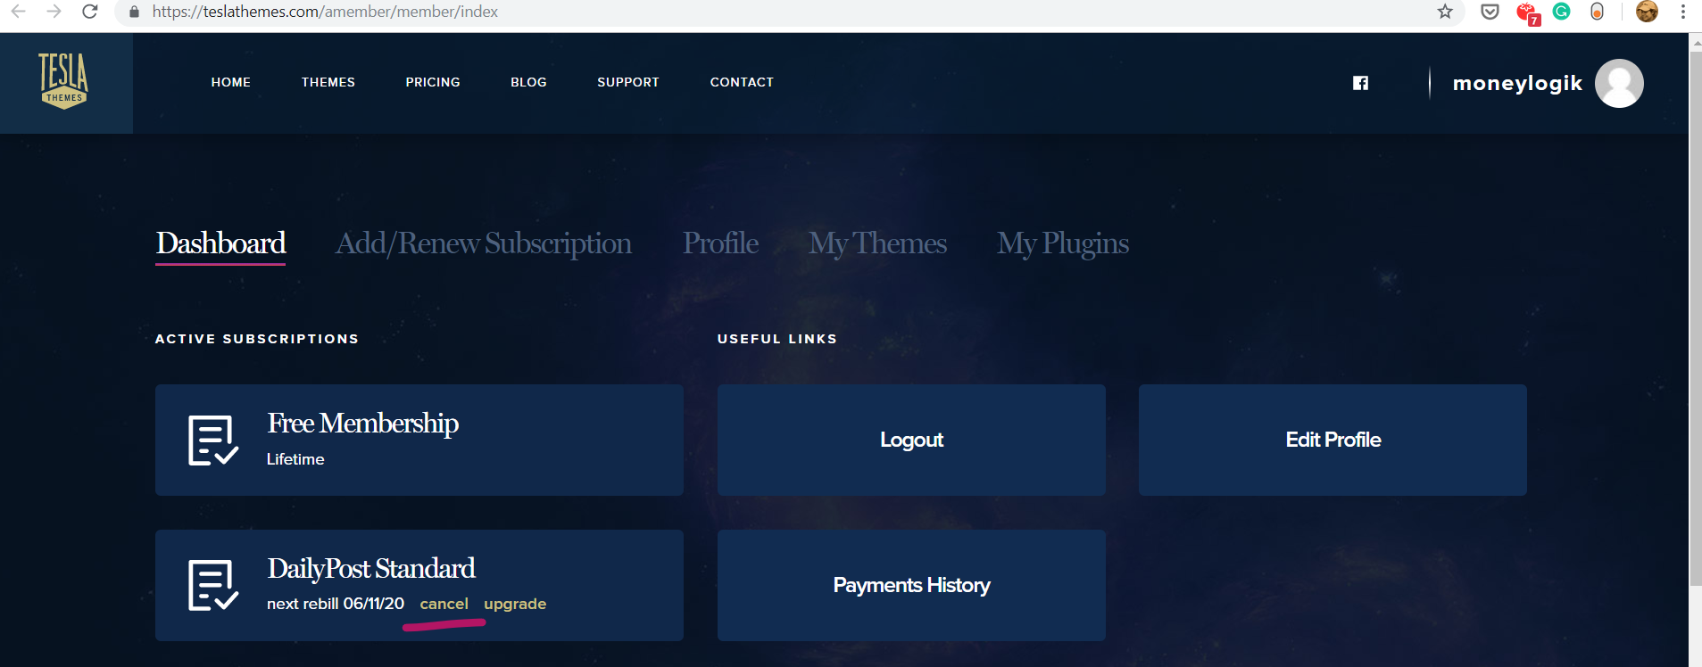Click the Free Membership title
Viewport: 1702px width, 667px height.
click(362, 423)
